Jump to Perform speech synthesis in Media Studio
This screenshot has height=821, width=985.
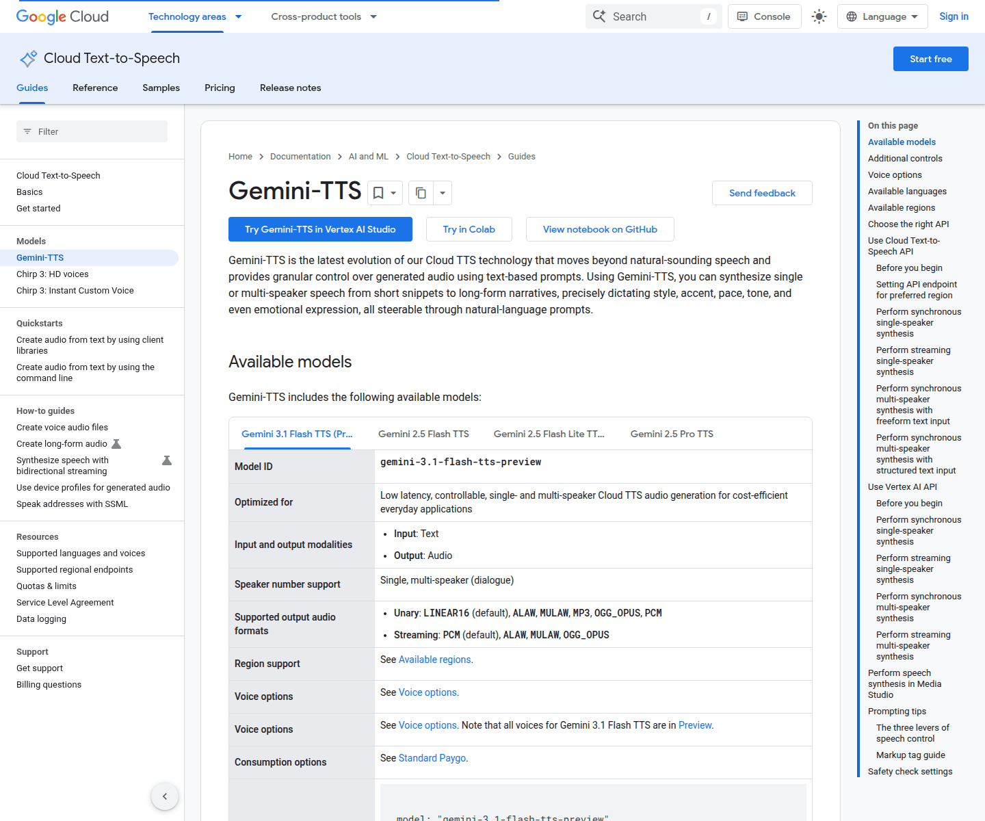click(x=904, y=684)
